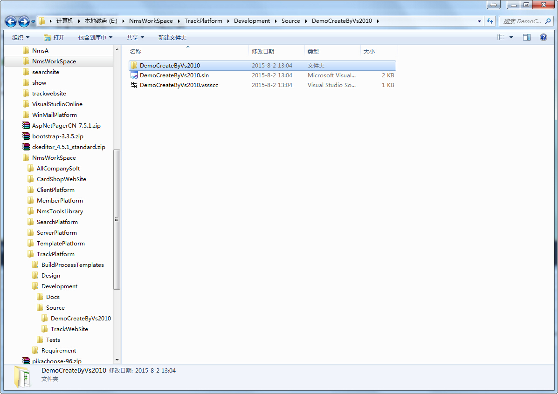This screenshot has height=394, width=558.
Task: Open NmsToolsLibrary folder icon in tree
Action: pos(31,211)
